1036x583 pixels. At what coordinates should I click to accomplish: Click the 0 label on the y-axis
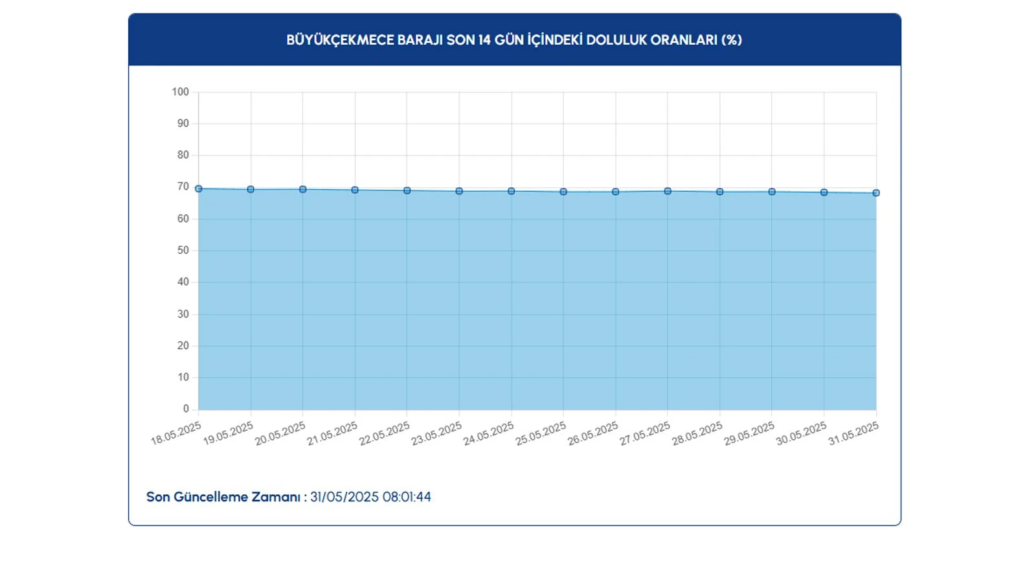(186, 409)
